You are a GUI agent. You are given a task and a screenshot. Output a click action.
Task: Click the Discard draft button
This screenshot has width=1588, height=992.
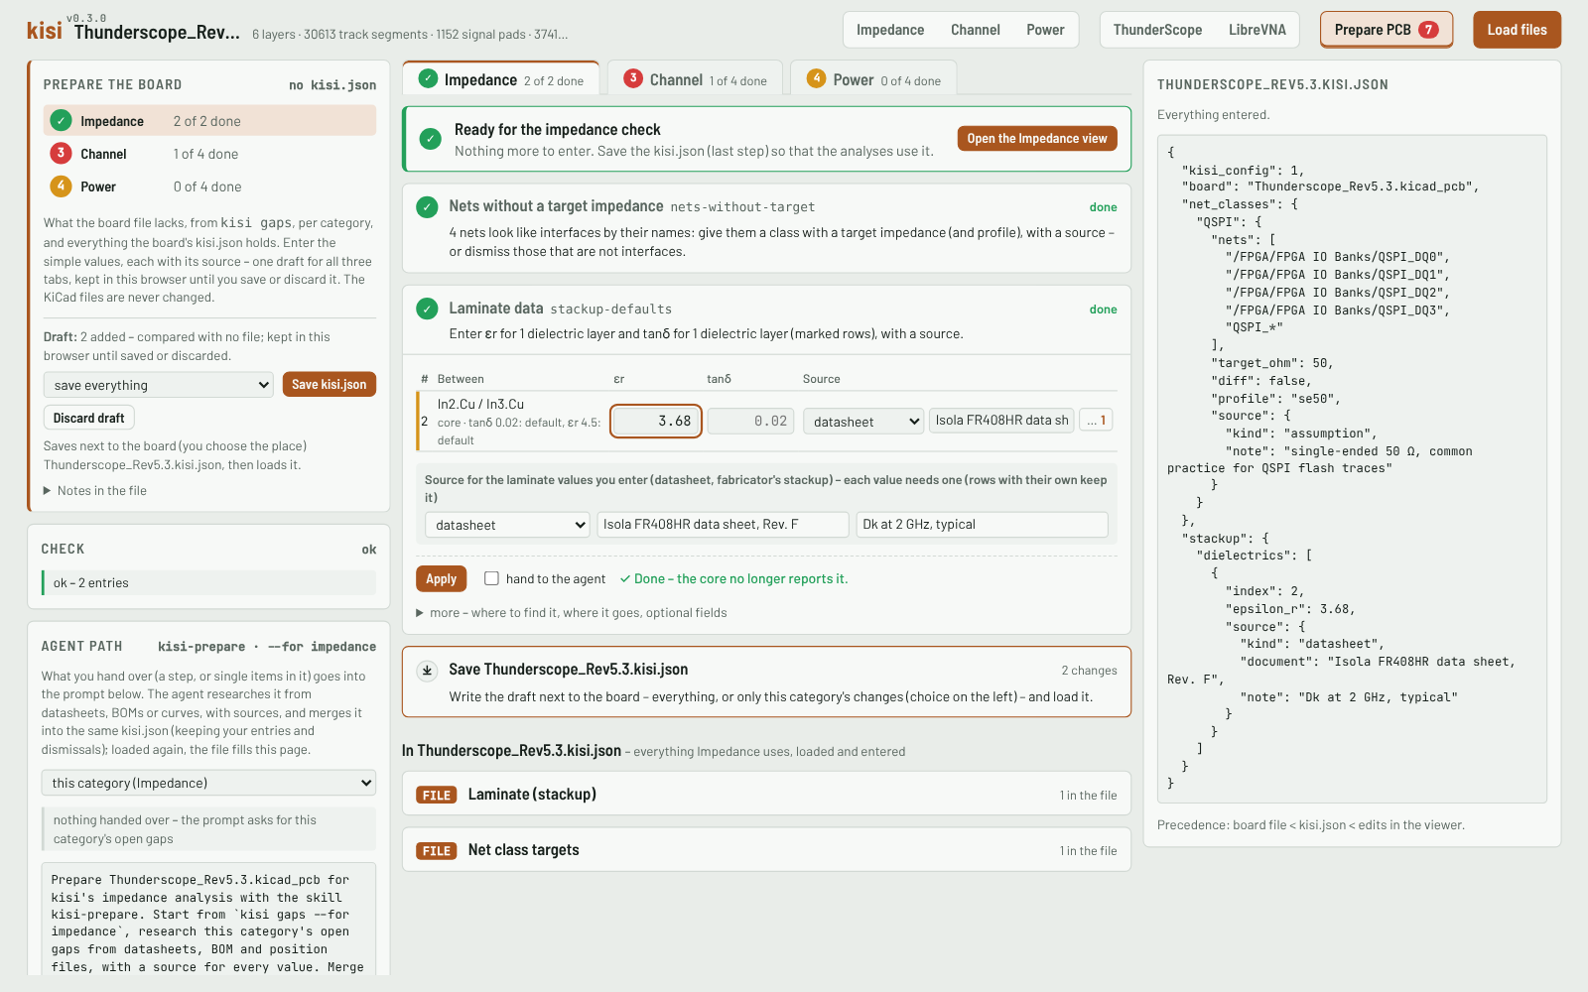pyautogui.click(x=89, y=418)
